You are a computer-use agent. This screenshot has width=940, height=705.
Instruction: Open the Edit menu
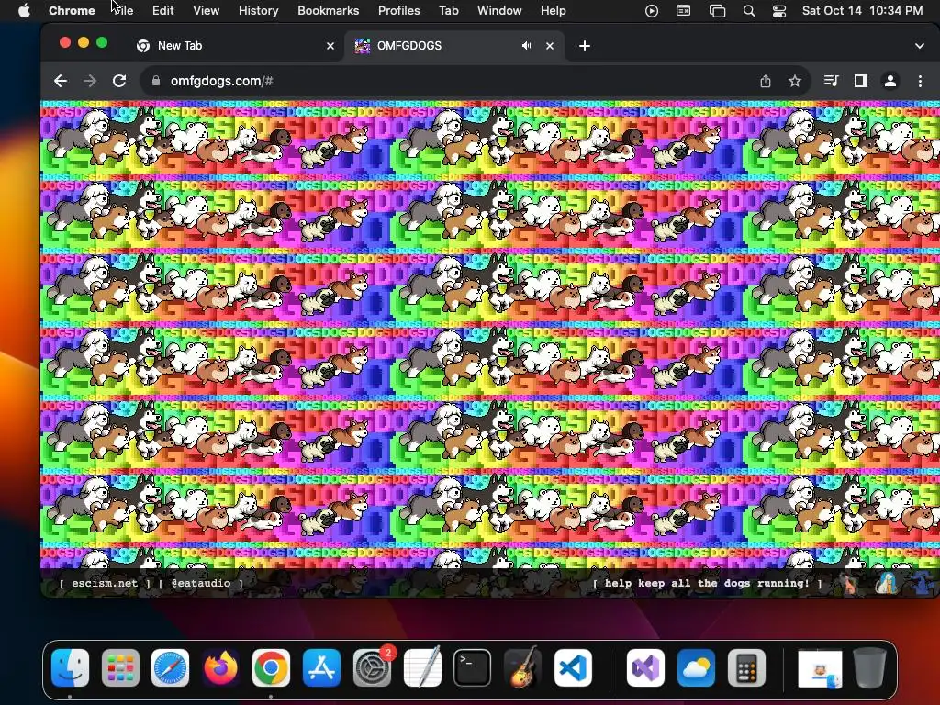[x=162, y=11]
